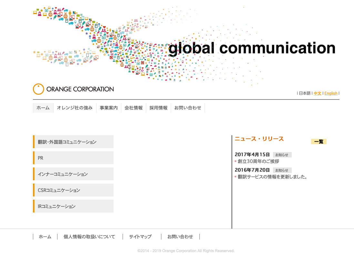Click the date 2016年7月20日
This screenshot has width=354, height=256.
click(x=252, y=170)
